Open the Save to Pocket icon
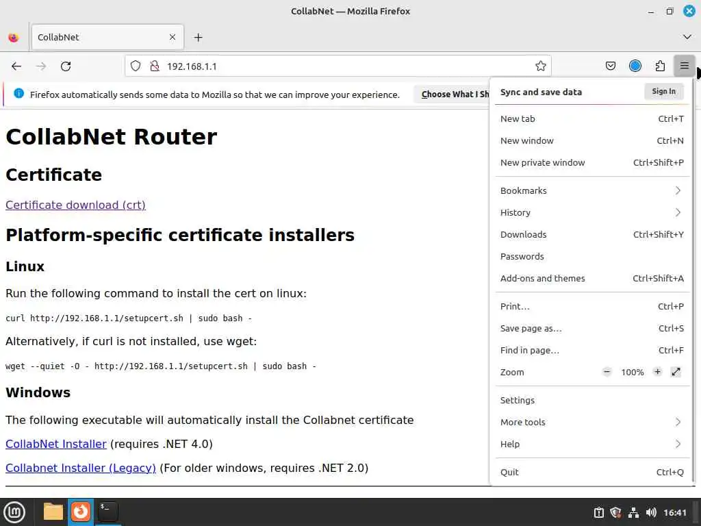The height and width of the screenshot is (526, 701). [610, 66]
